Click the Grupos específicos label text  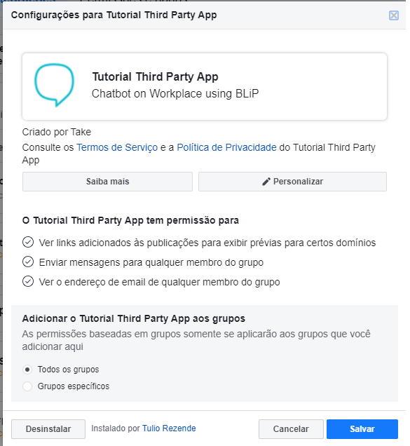pyautogui.click(x=74, y=386)
